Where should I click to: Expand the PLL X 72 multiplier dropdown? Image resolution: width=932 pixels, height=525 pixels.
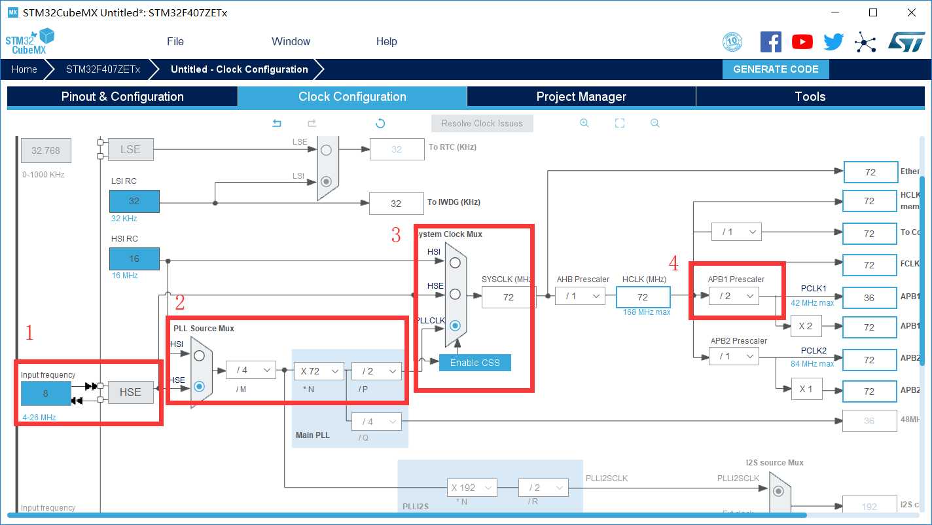(318, 371)
